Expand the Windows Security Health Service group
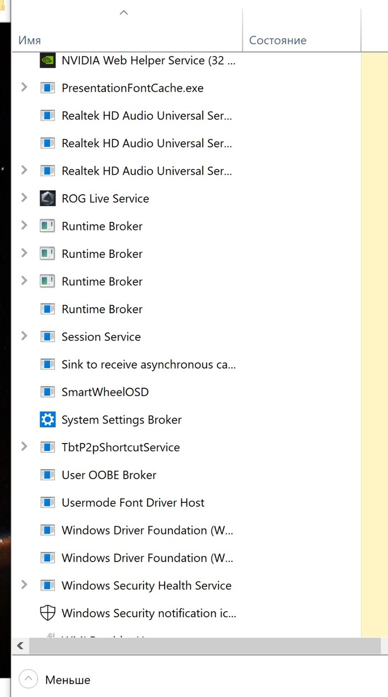This screenshot has width=388, height=697. coord(24,585)
